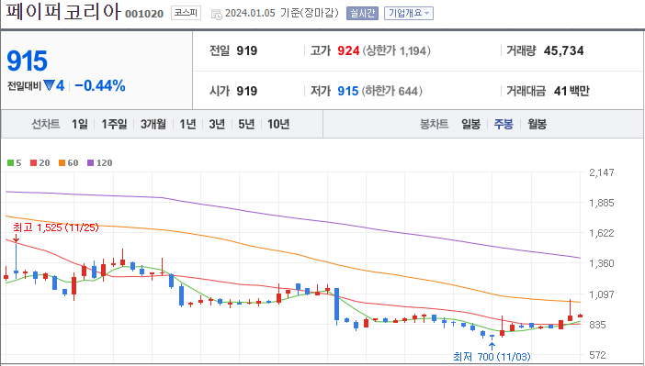Click the 2,147 y-axis label
This screenshot has width=645, height=366.
(602, 172)
